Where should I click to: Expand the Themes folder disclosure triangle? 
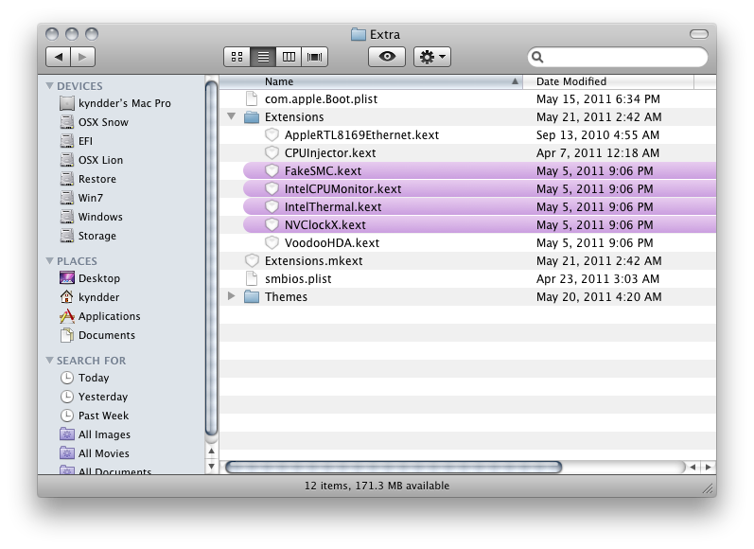(x=231, y=296)
